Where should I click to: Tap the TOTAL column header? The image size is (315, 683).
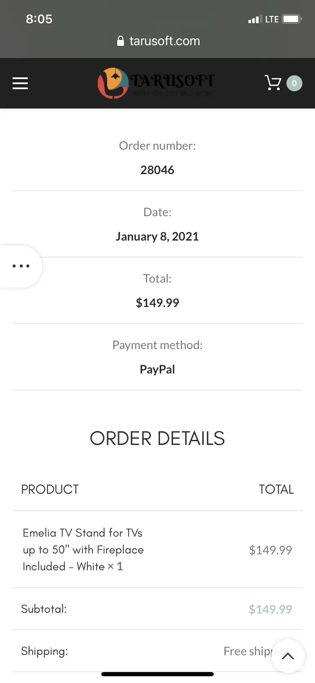point(276,489)
